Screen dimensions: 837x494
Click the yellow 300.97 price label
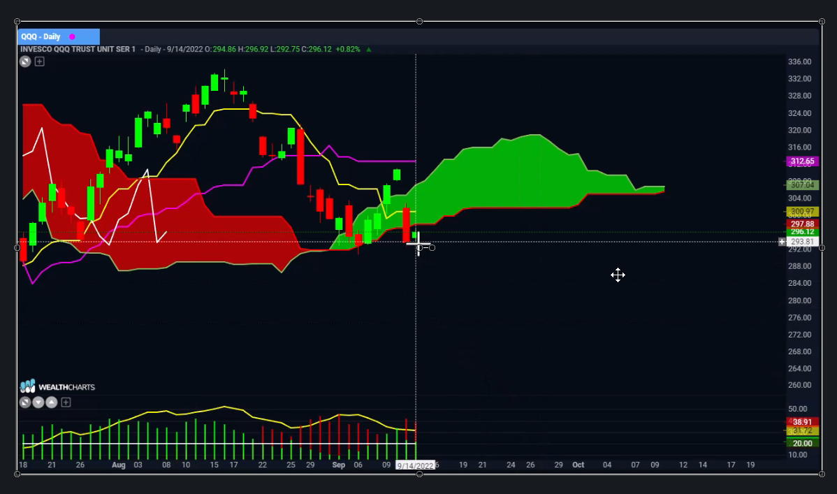coord(802,212)
